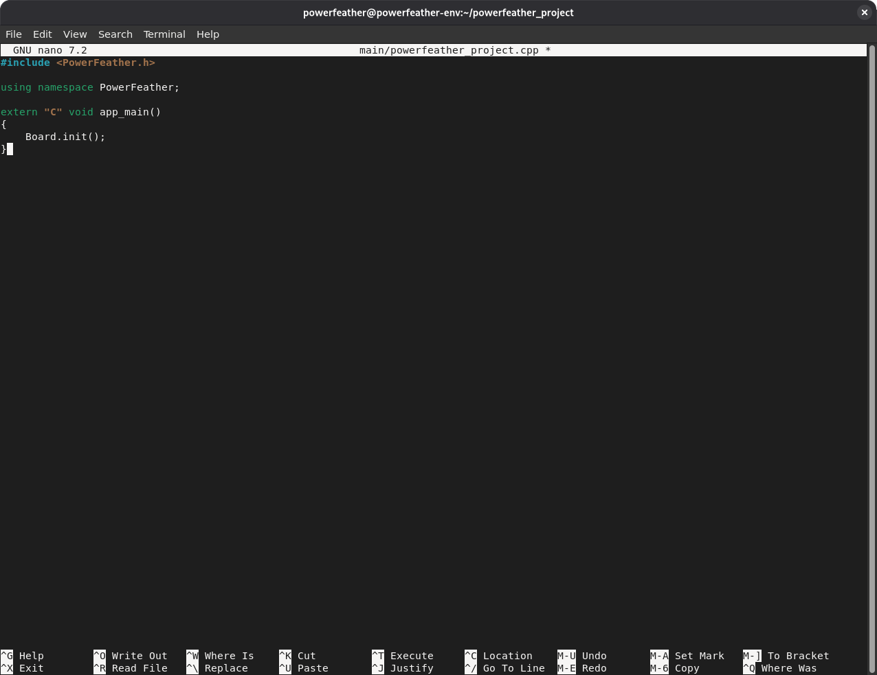Click the ^U Paste shortcut
This screenshot has width=877, height=675.
304,668
